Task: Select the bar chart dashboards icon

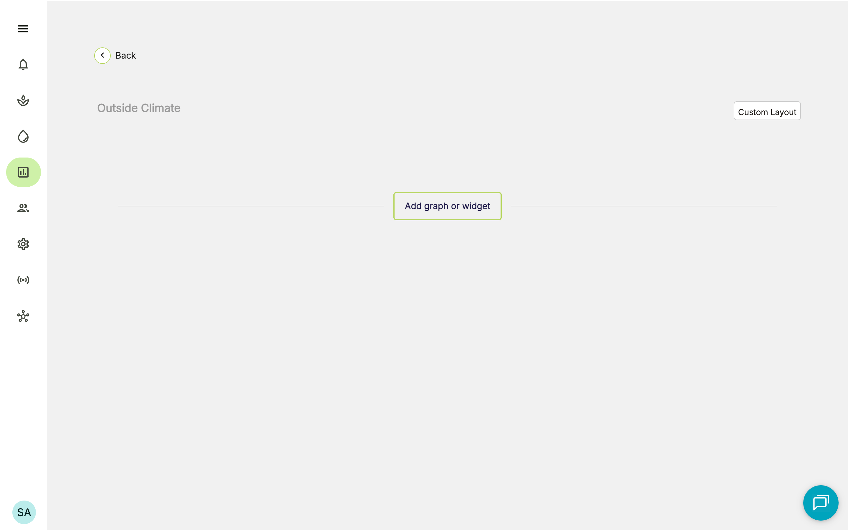Action: (24, 172)
